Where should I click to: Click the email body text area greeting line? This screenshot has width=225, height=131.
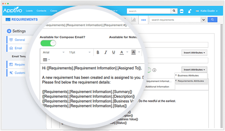point(92,68)
